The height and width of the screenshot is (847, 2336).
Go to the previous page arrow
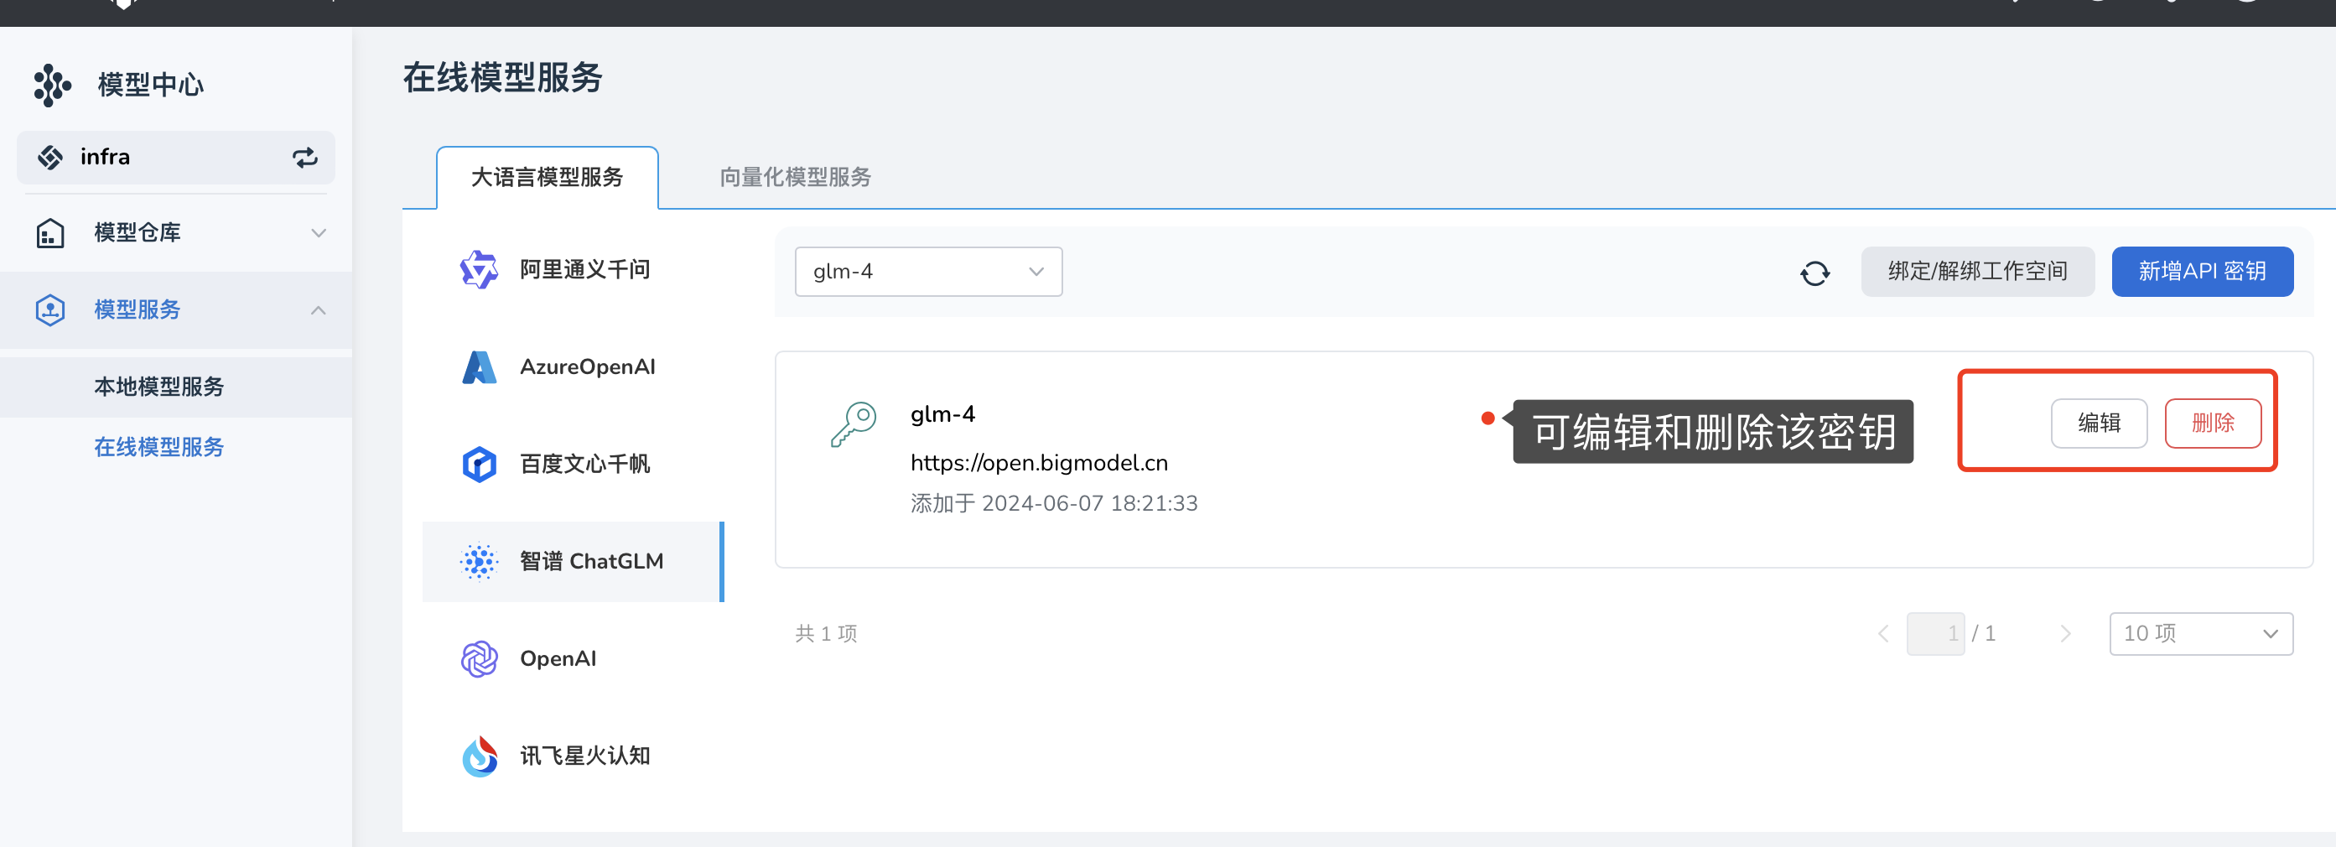pos(1882,634)
